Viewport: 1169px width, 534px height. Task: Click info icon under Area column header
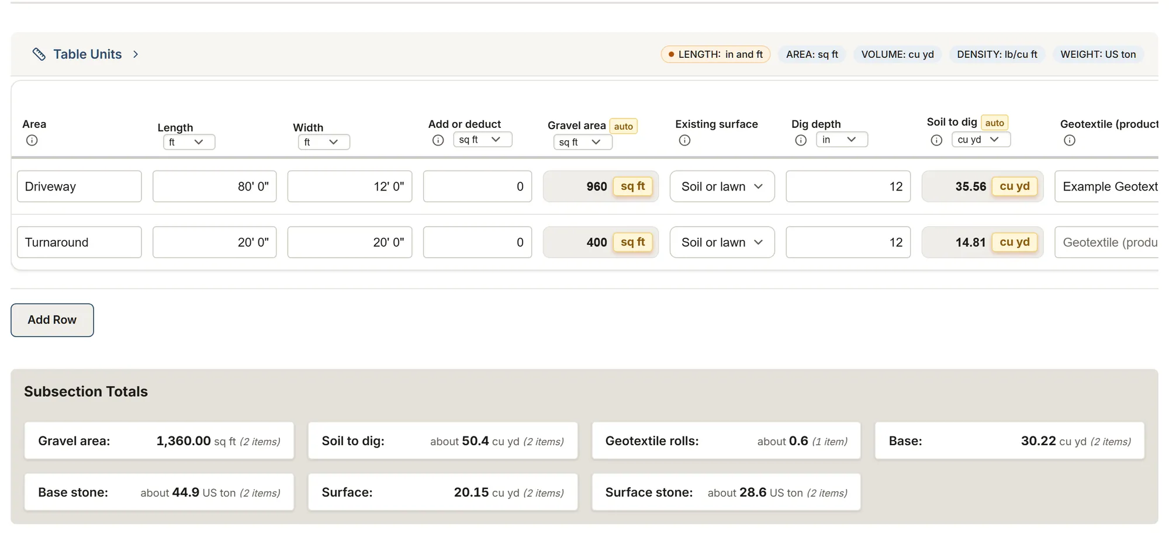32,140
